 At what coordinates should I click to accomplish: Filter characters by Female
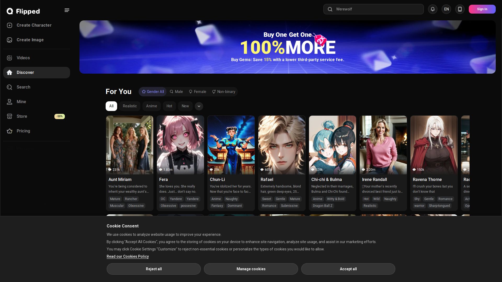pyautogui.click(x=197, y=92)
